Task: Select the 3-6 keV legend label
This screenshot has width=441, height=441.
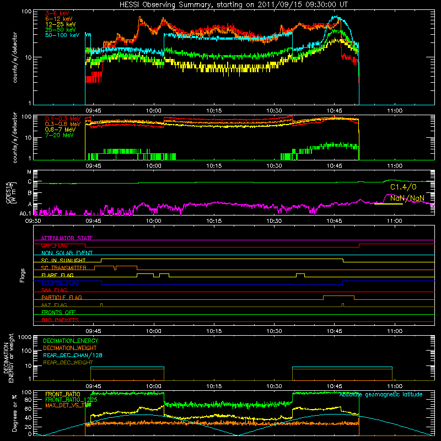Action: [x=57, y=13]
